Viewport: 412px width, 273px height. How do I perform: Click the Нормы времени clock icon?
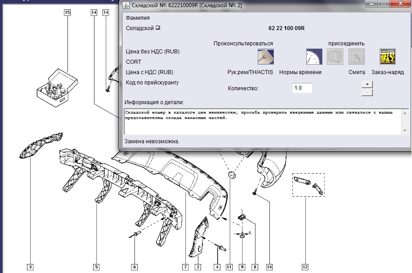[314, 57]
